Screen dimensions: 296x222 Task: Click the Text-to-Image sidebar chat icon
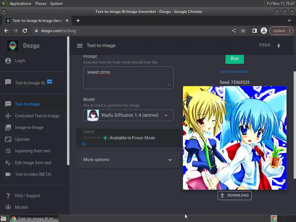(8, 104)
